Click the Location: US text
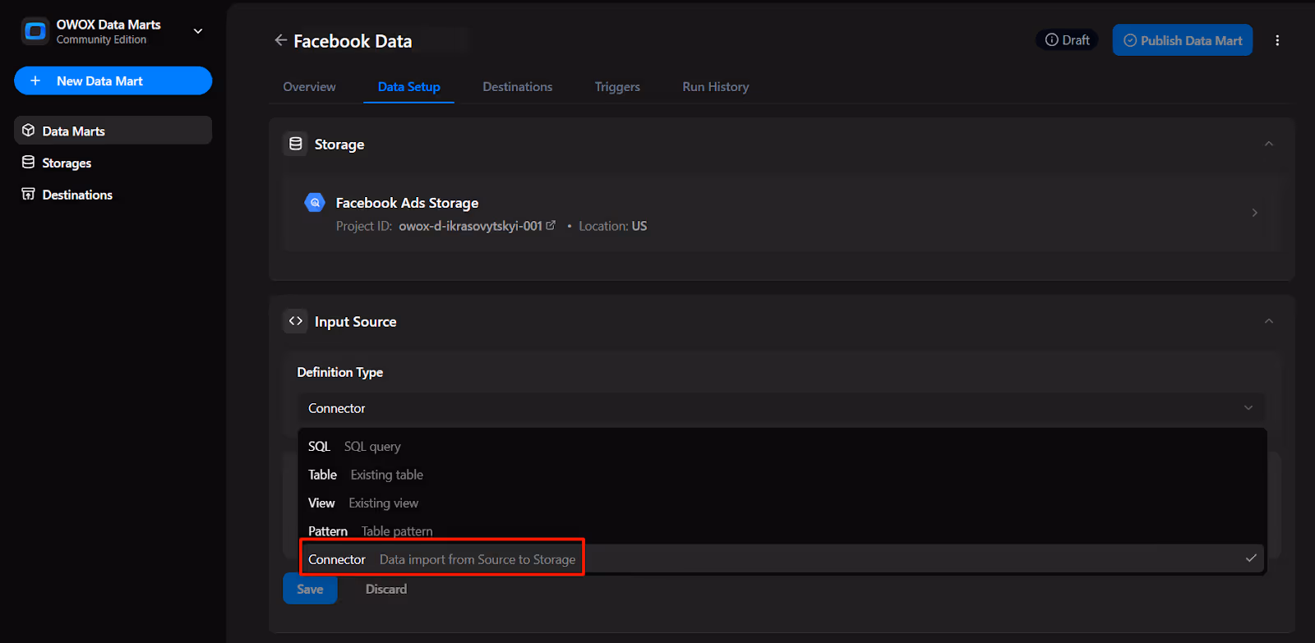1315x643 pixels. [612, 226]
